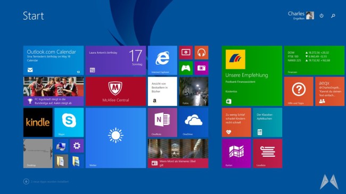Open the Music headphones tile
The height and width of the screenshot is (194, 346).
coord(201,53)
